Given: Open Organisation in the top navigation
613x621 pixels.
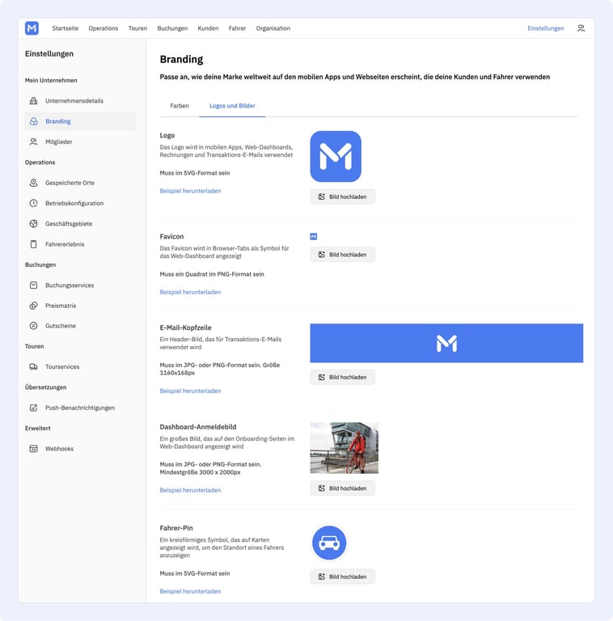Looking at the screenshot, I should [273, 28].
